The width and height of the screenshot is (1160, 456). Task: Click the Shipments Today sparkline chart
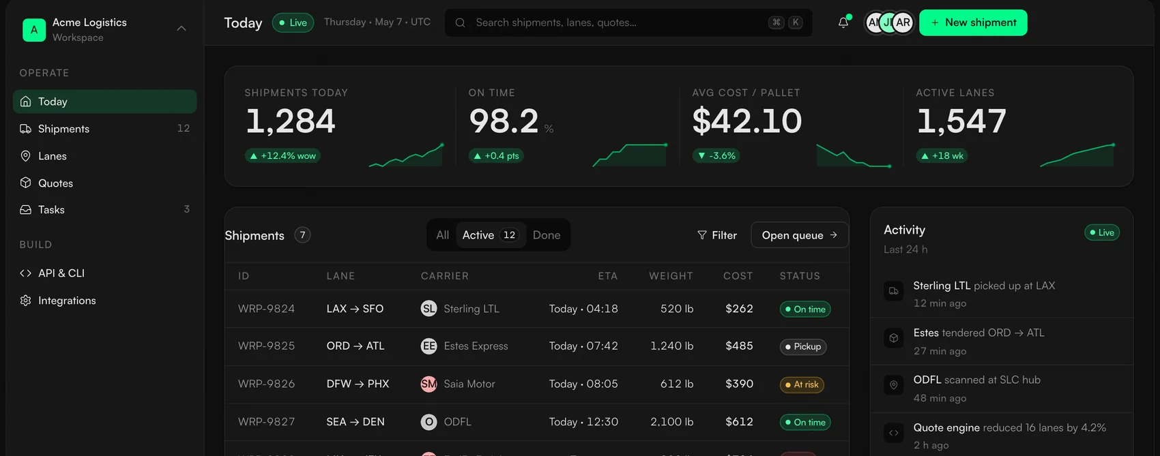(x=406, y=155)
